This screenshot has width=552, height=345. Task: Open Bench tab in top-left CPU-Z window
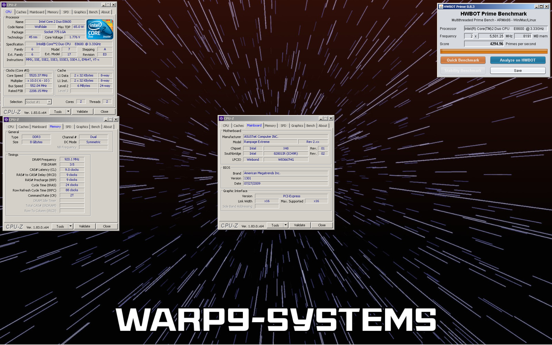93,12
